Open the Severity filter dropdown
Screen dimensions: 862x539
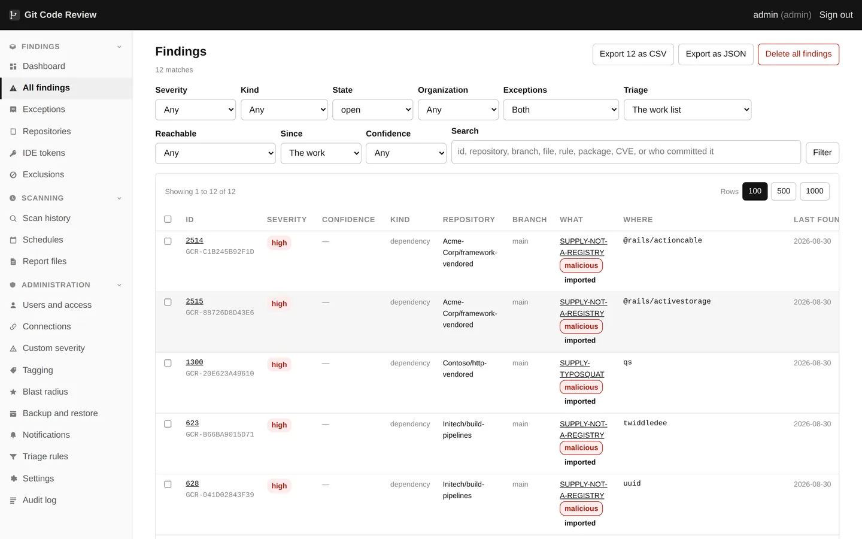pyautogui.click(x=196, y=110)
